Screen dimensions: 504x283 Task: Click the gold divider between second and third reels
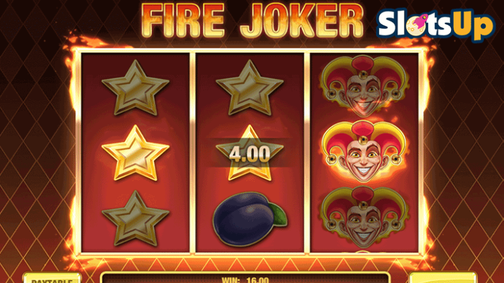click(307, 153)
